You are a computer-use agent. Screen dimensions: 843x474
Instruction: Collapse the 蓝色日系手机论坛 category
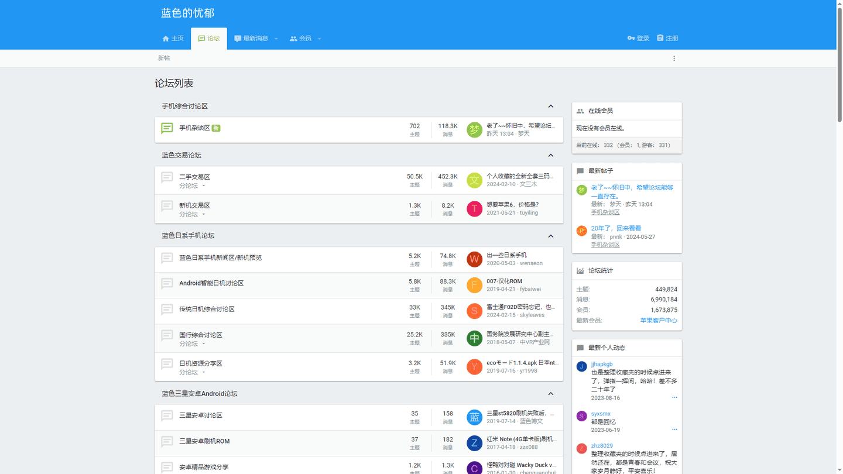pos(550,236)
